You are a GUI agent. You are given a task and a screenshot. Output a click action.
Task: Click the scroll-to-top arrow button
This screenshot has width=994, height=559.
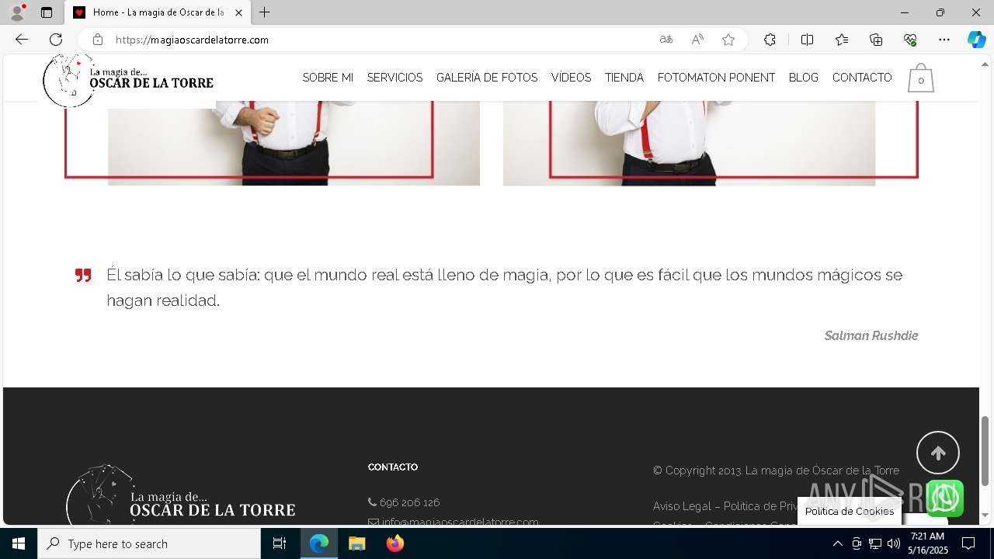click(x=938, y=453)
